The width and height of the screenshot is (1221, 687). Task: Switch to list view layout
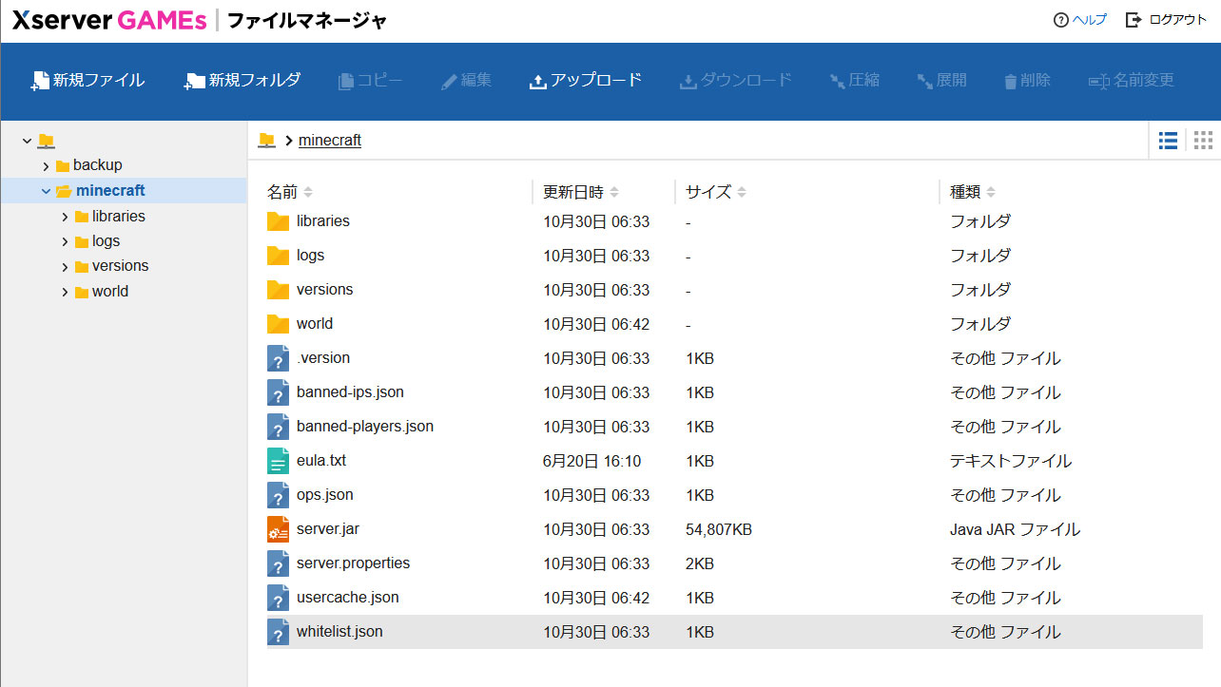[1168, 141]
